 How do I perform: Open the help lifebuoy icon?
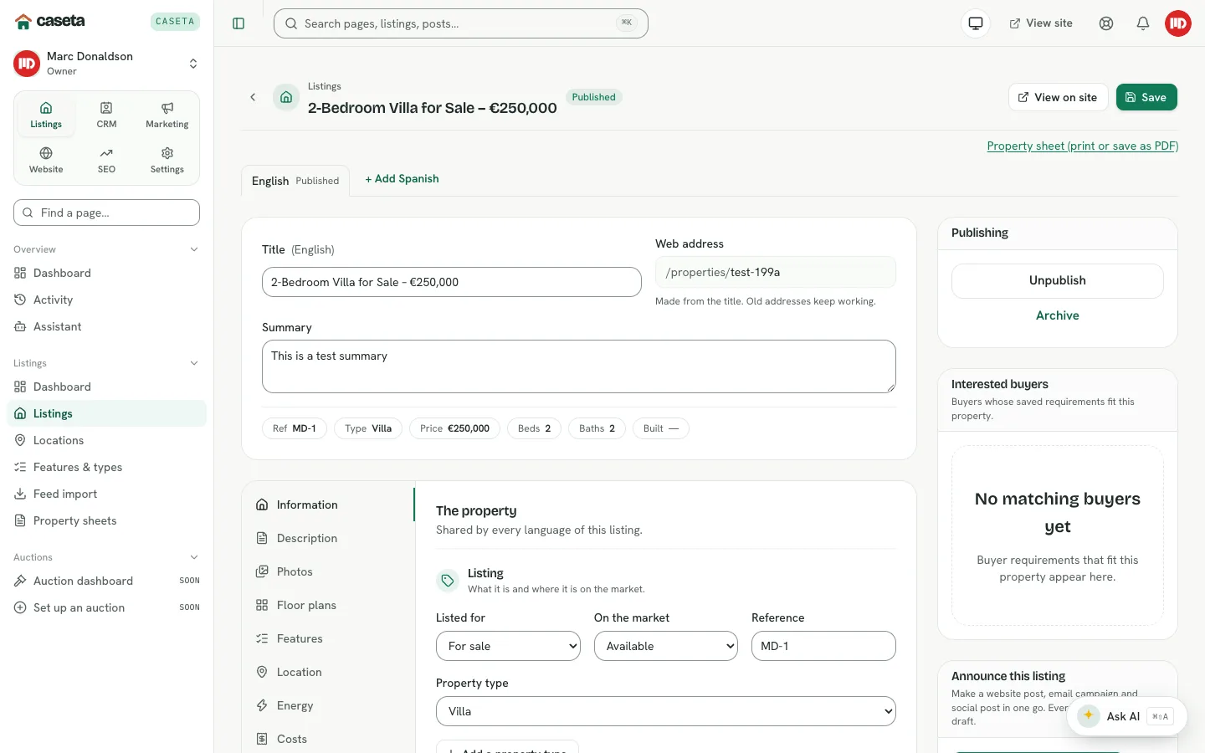(x=1106, y=23)
